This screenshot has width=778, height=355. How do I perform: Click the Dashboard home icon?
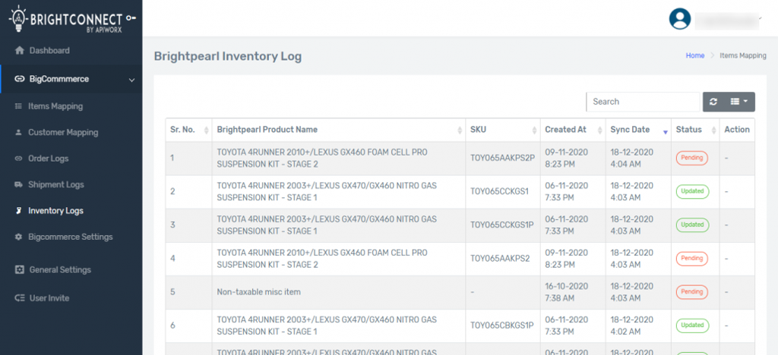pyautogui.click(x=19, y=51)
